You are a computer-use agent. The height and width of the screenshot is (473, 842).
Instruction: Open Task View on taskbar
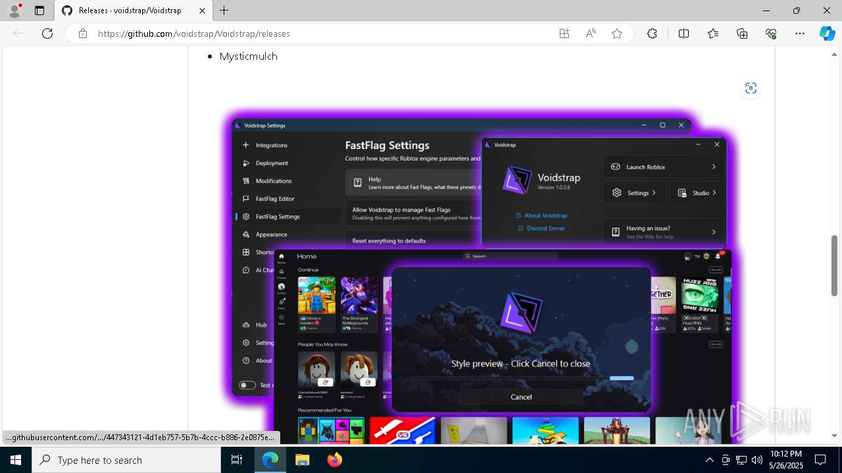(237, 460)
